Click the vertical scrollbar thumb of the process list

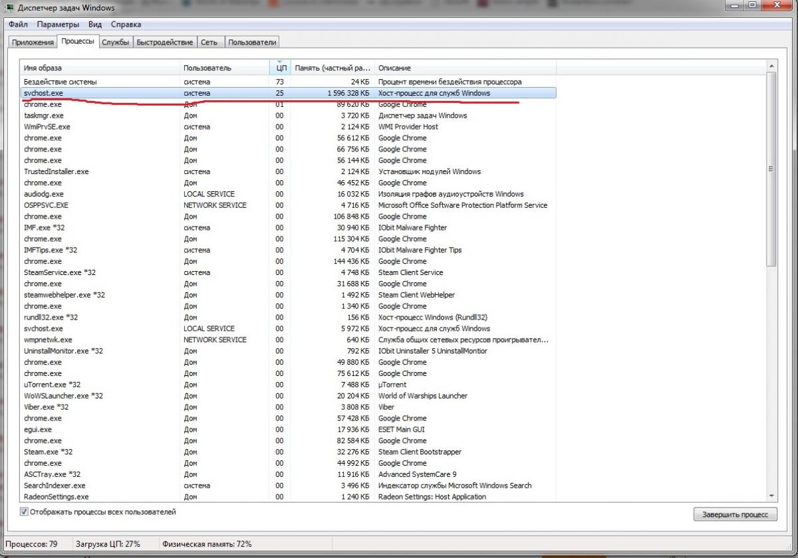[771, 169]
